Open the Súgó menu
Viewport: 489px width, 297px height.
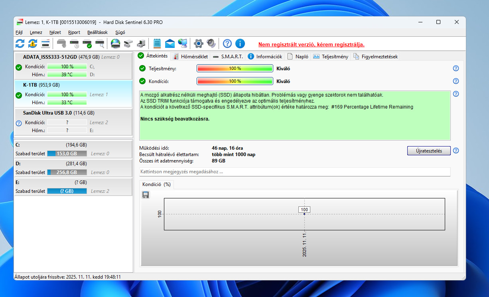tap(120, 32)
